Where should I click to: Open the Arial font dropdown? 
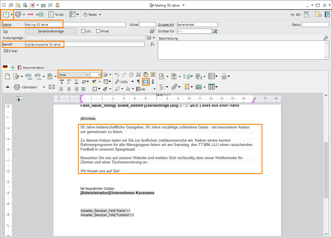(87, 75)
